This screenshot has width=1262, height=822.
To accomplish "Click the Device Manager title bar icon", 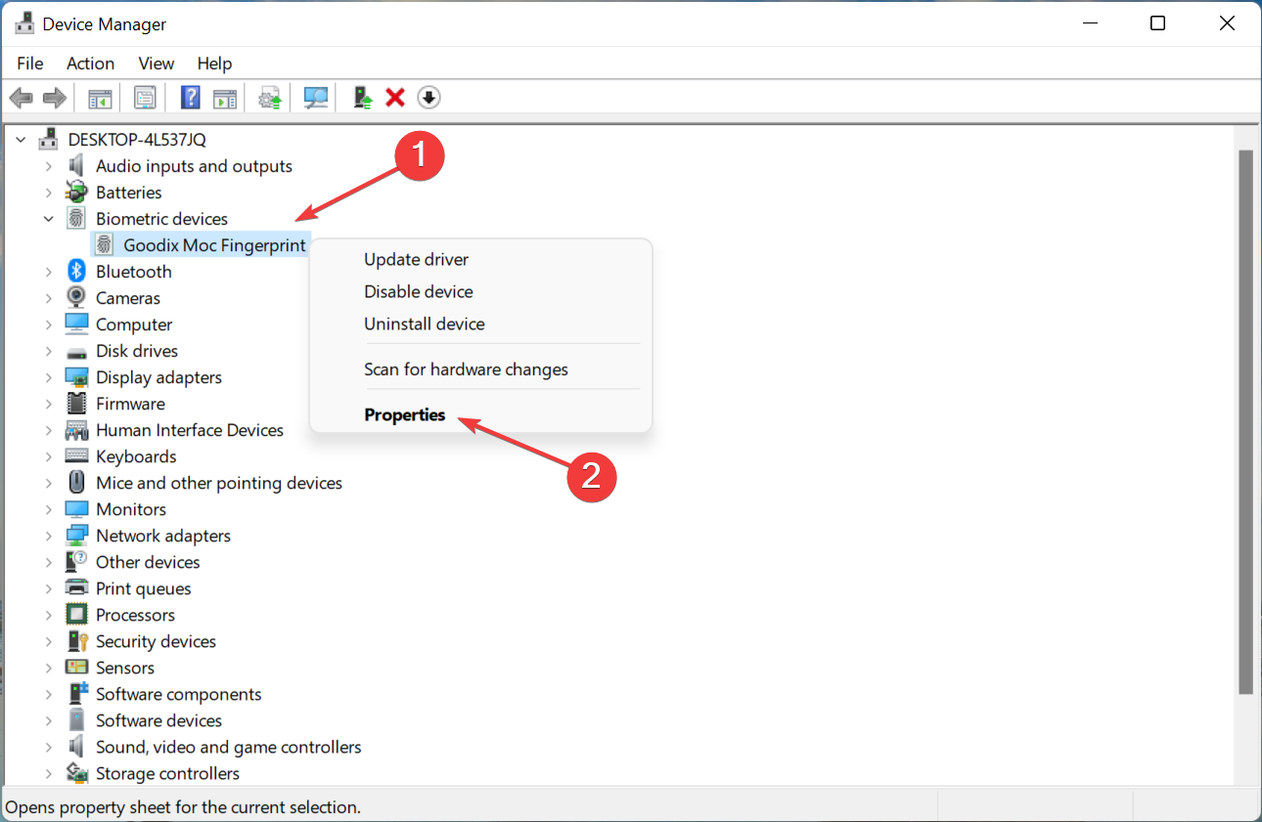I will [25, 24].
